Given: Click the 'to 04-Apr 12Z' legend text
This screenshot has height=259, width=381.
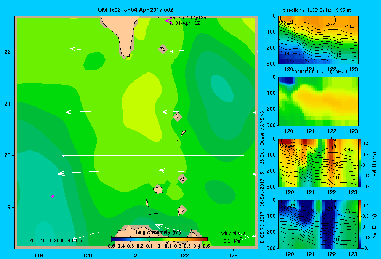Looking at the screenshot, I should coord(185,23).
